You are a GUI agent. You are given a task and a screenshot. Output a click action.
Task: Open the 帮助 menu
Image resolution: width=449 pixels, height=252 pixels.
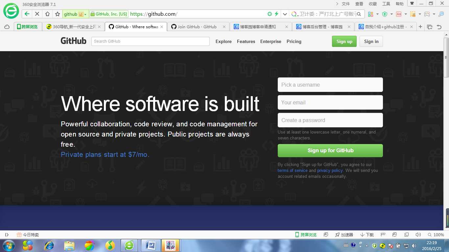pyautogui.click(x=400, y=4)
